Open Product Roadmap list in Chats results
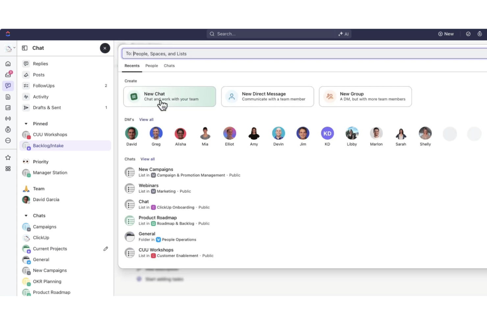487x325 pixels. [x=167, y=221]
